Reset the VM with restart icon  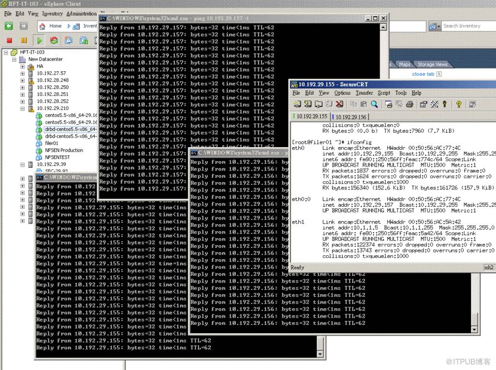coord(54,40)
